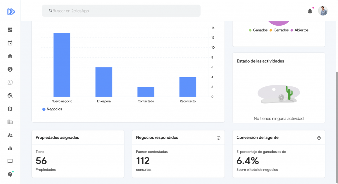Open notifications bell icon

click(x=310, y=11)
